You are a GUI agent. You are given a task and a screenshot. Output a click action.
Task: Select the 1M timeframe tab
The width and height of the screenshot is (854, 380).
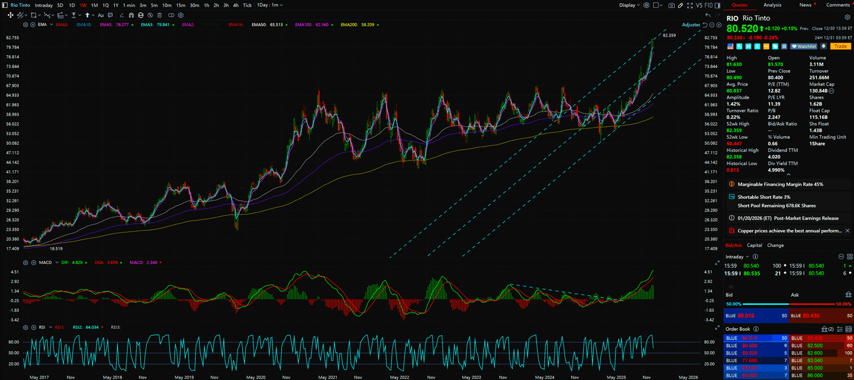[94, 5]
